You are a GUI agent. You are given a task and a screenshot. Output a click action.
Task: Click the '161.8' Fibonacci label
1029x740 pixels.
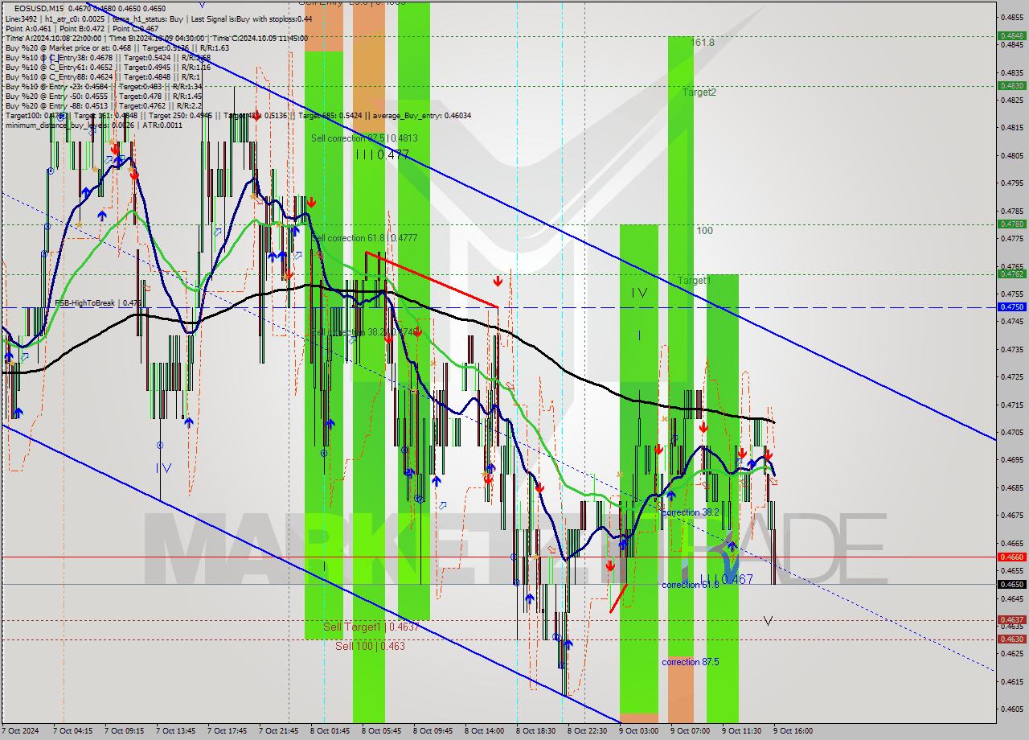(x=703, y=43)
